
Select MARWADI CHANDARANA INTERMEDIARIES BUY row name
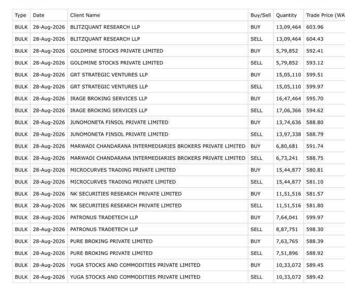click(x=158, y=146)
